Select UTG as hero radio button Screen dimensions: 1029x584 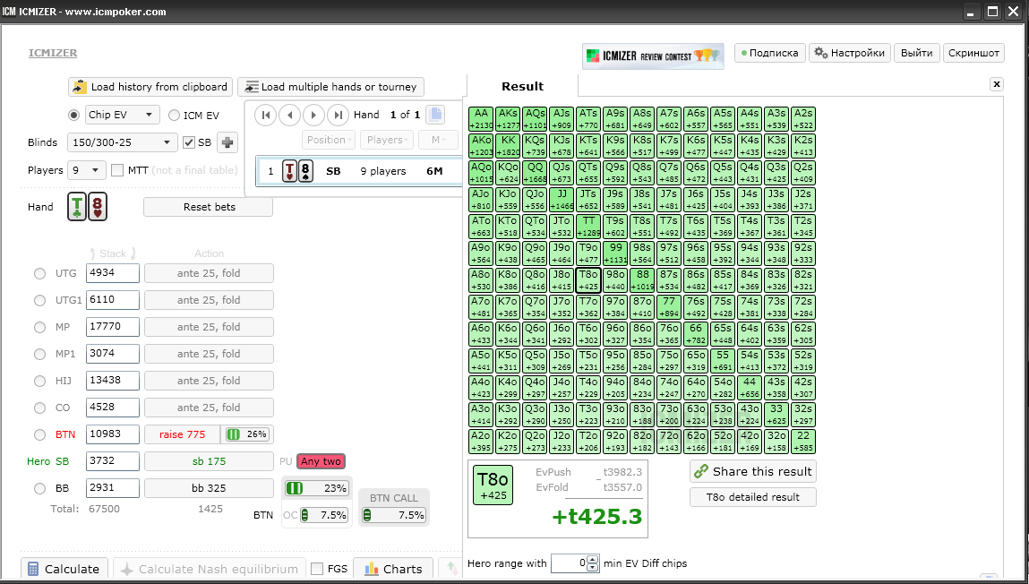click(40, 273)
